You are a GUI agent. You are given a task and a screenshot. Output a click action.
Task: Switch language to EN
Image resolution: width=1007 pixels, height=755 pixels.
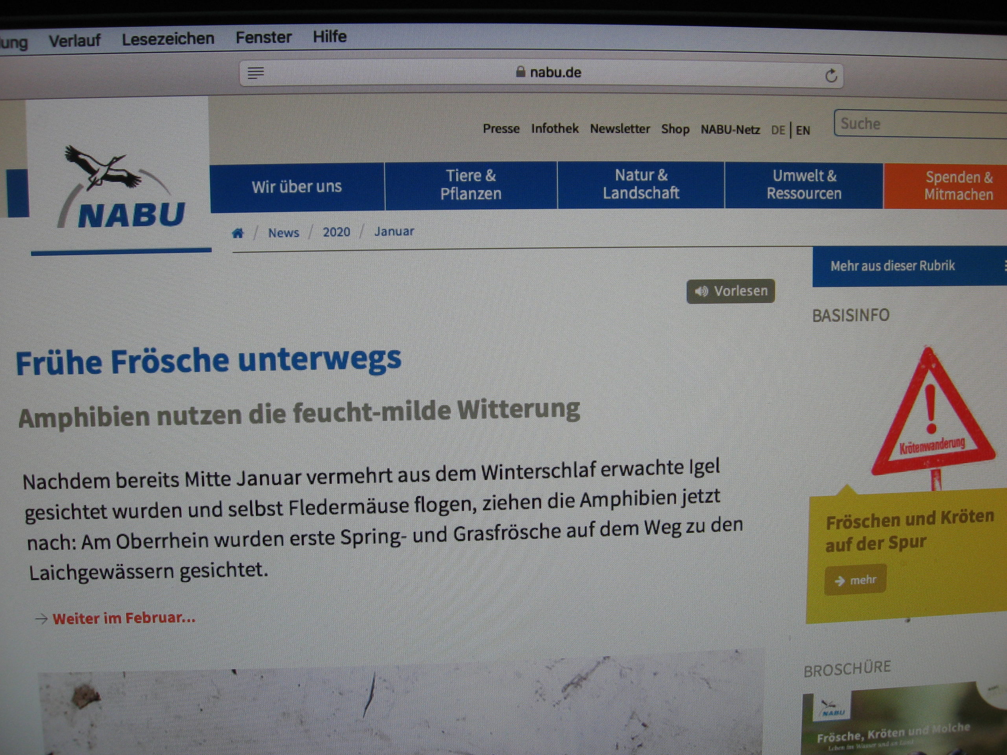(803, 131)
